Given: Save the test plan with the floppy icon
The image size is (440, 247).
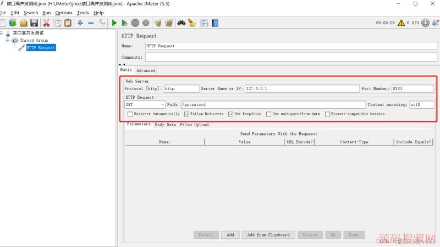Looking at the screenshot, I should tap(34, 23).
